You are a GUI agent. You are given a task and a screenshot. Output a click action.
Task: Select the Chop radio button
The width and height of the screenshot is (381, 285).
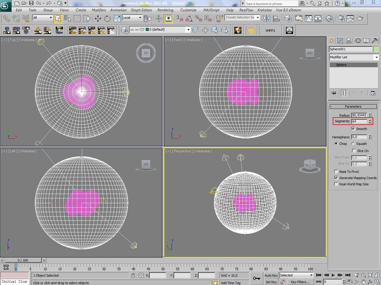pyautogui.click(x=336, y=144)
